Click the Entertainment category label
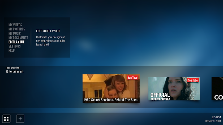The width and height of the screenshot is (223, 125). 15,72
